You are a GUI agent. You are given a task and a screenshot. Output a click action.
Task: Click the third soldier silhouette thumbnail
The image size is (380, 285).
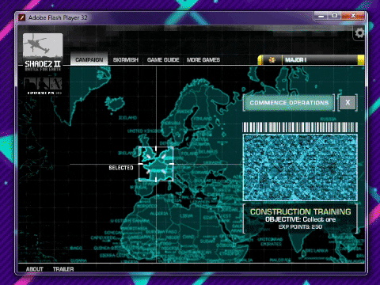tap(55, 83)
